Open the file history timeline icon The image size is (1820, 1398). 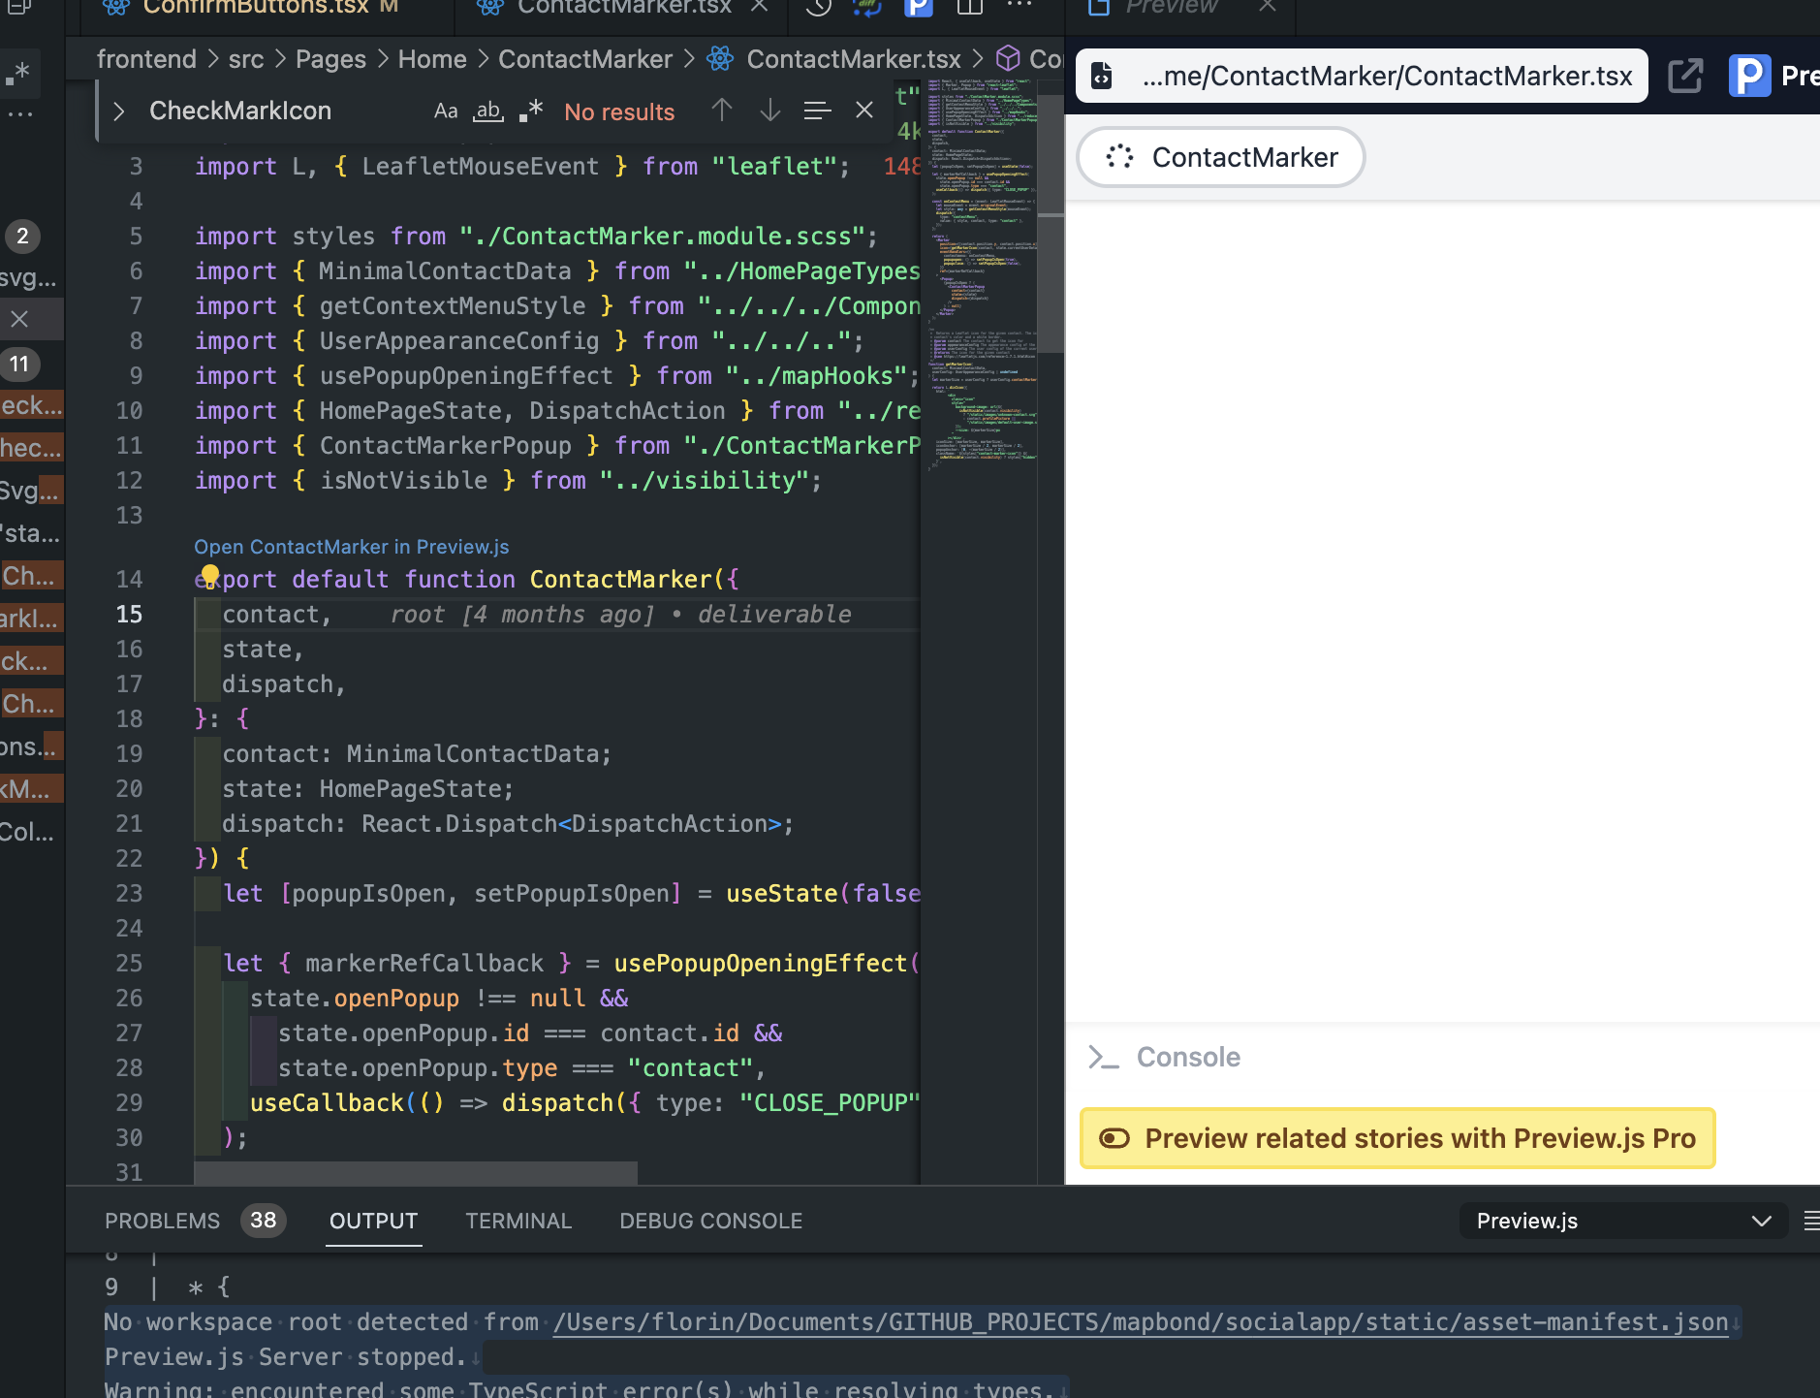819,9
